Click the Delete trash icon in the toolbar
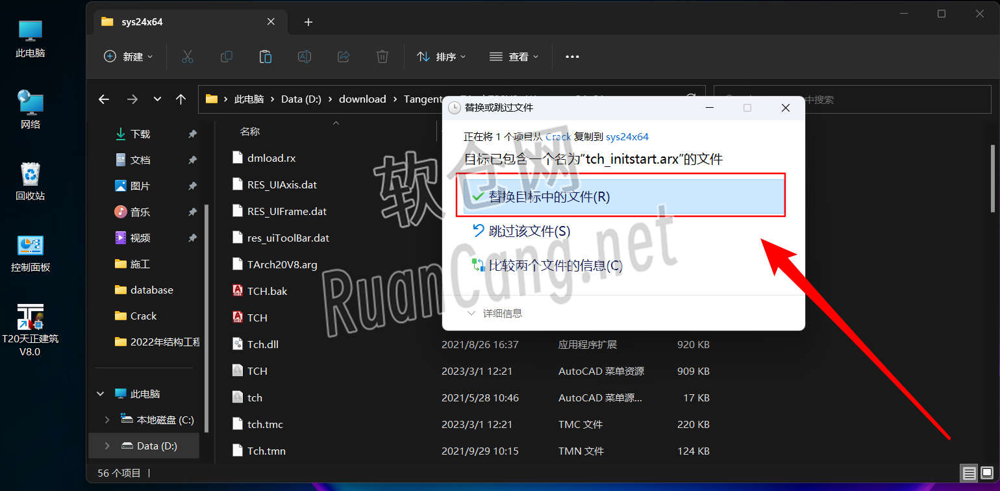This screenshot has width=1000, height=491. pyautogui.click(x=382, y=57)
